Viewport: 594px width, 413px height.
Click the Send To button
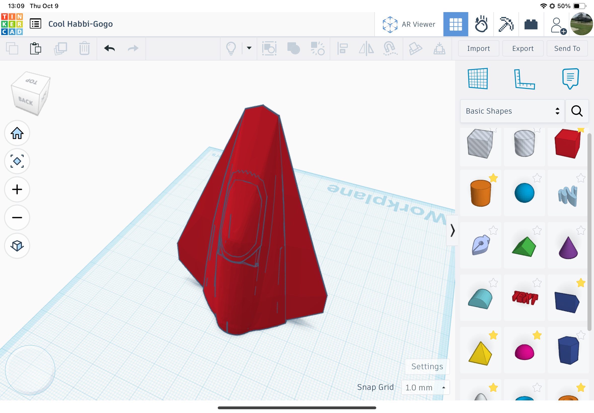pyautogui.click(x=567, y=48)
